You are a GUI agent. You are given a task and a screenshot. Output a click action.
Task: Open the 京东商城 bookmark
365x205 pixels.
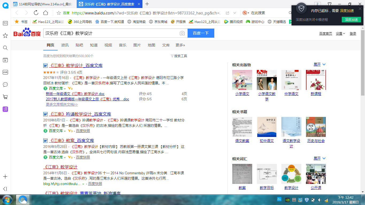(x=158, y=22)
